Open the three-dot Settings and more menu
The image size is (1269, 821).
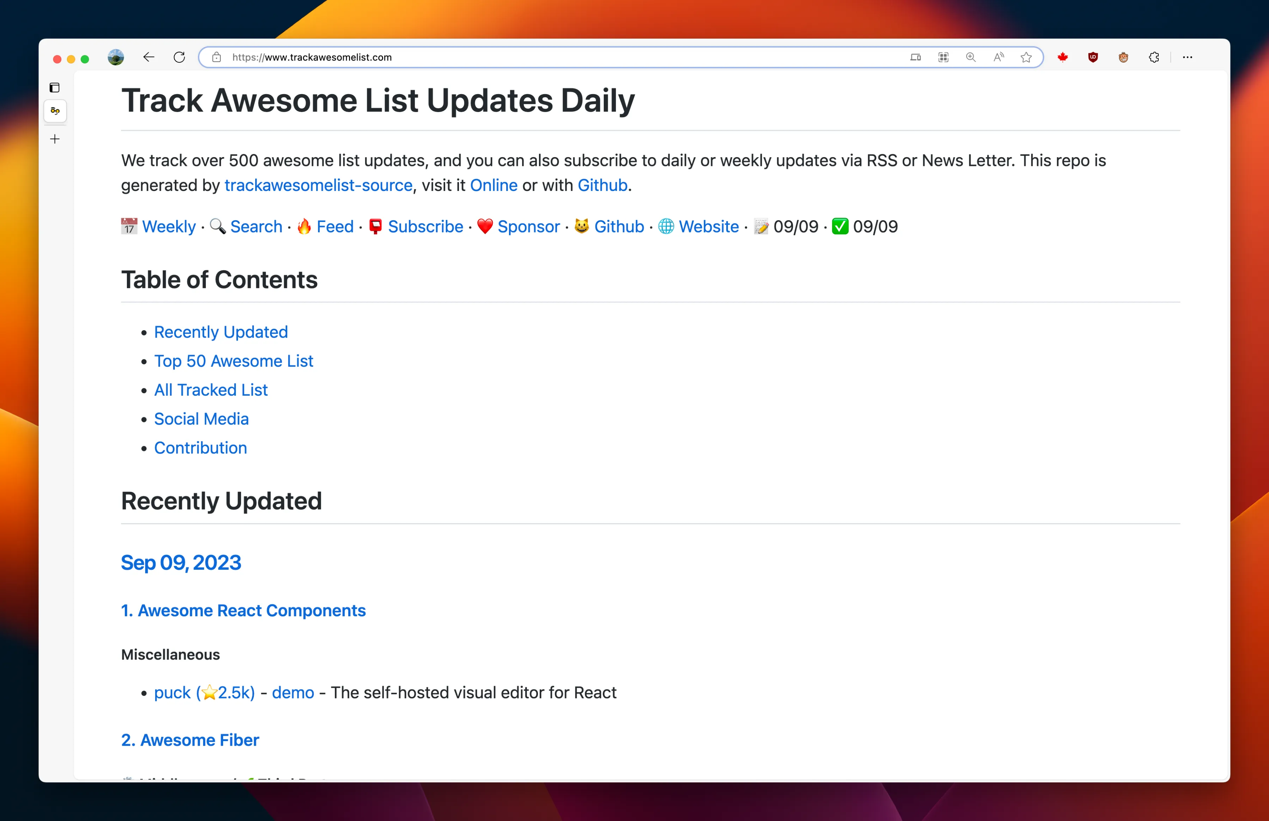point(1187,57)
